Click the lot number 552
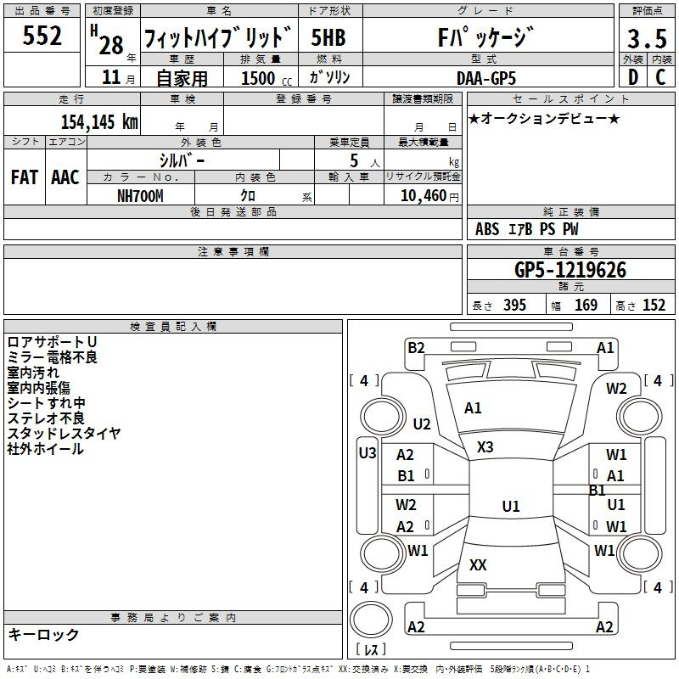 tap(42, 36)
